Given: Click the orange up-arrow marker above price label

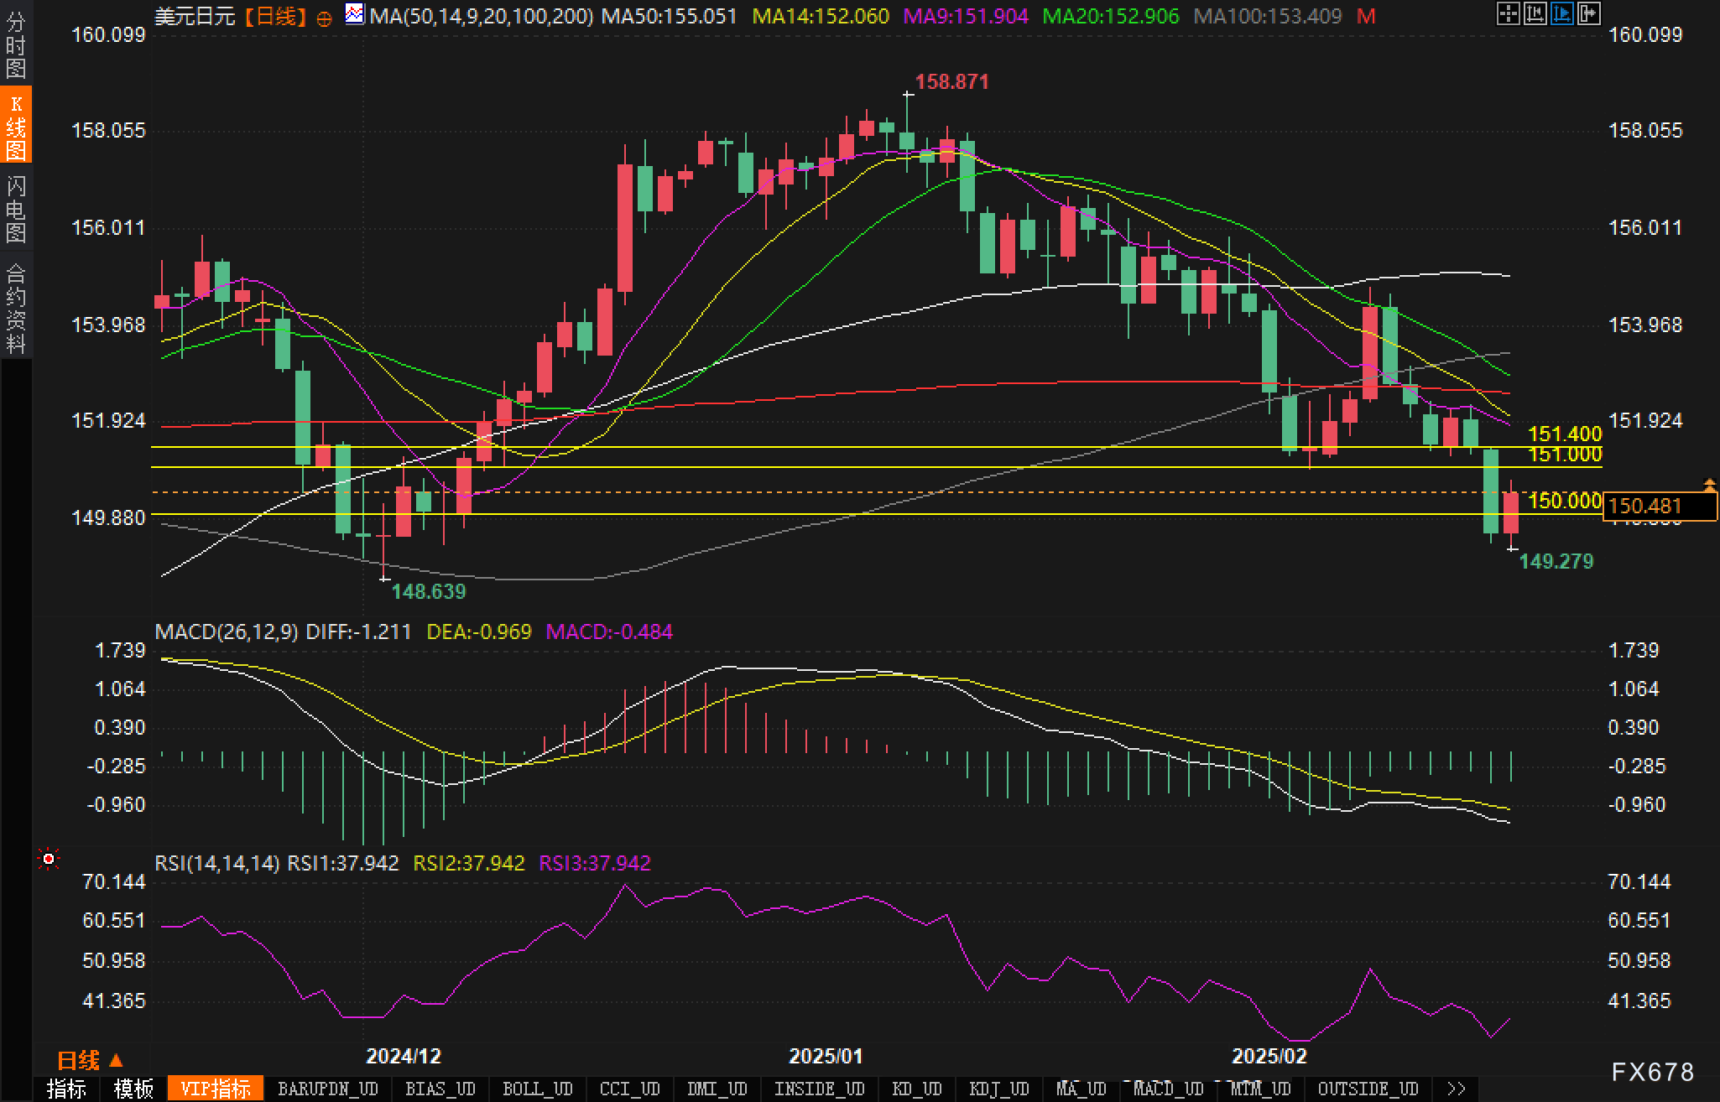Looking at the screenshot, I should click(x=1709, y=485).
